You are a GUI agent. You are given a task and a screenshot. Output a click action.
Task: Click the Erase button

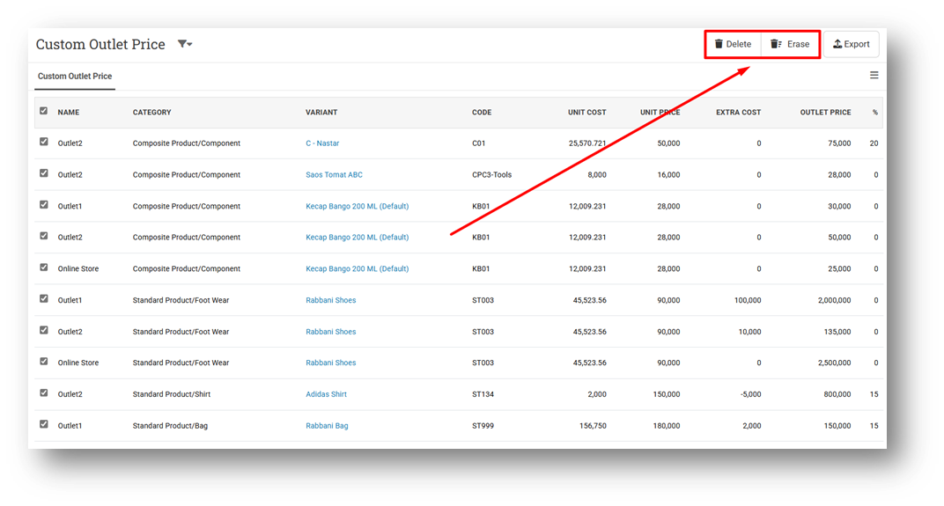click(790, 44)
